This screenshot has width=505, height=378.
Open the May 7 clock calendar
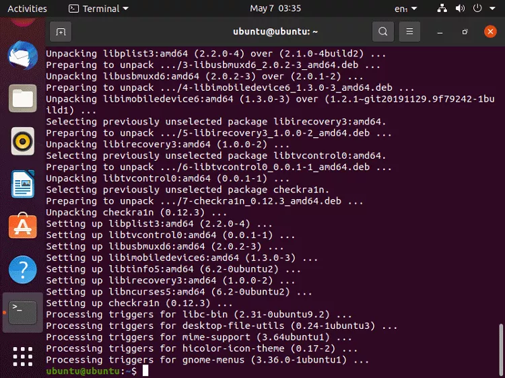[x=275, y=8]
